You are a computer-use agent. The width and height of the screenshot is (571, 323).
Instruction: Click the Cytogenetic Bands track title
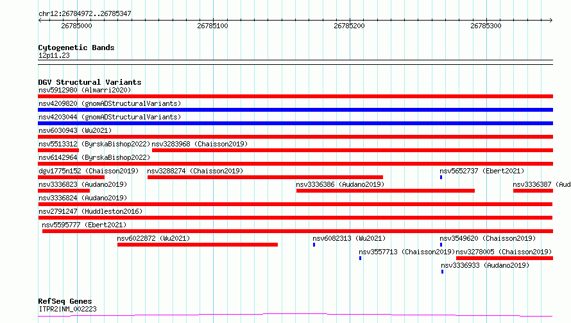(76, 48)
